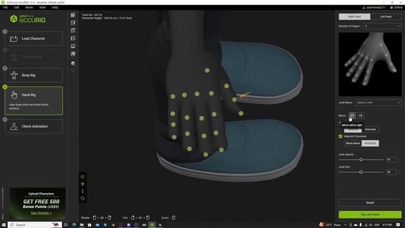Open the File menu

[5, 8]
